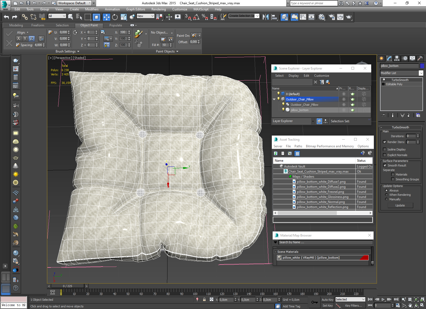The height and width of the screenshot is (309, 426).
Task: Open Render Setup teapot icon
Action: coord(332,17)
